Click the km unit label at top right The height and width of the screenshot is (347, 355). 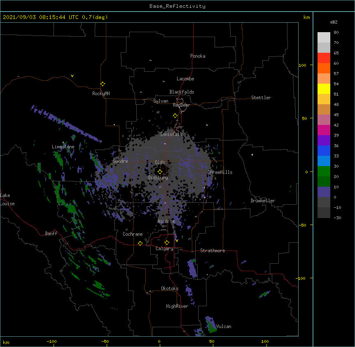306,17
